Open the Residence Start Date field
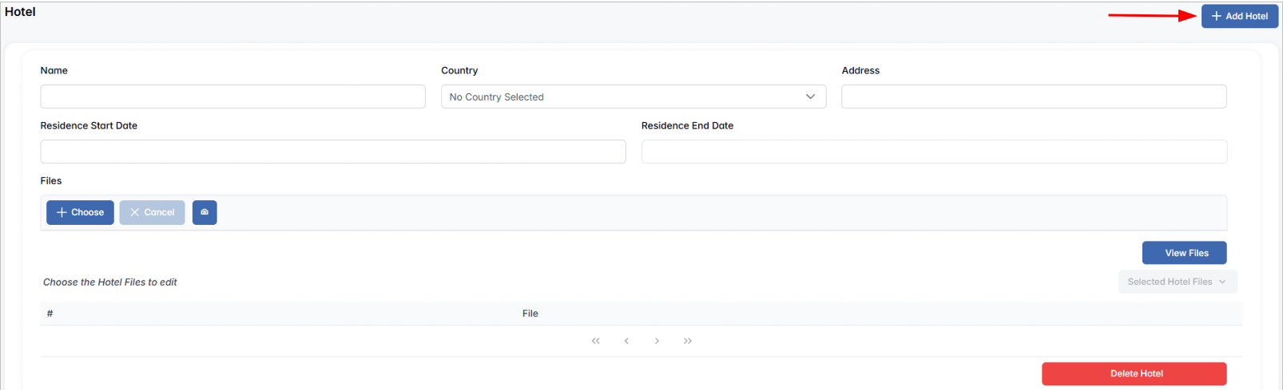Viewport: 1283px width, 390px height. (x=332, y=152)
